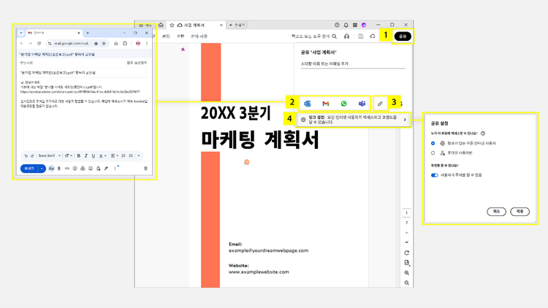Go to previous page up arrow

coord(406,233)
